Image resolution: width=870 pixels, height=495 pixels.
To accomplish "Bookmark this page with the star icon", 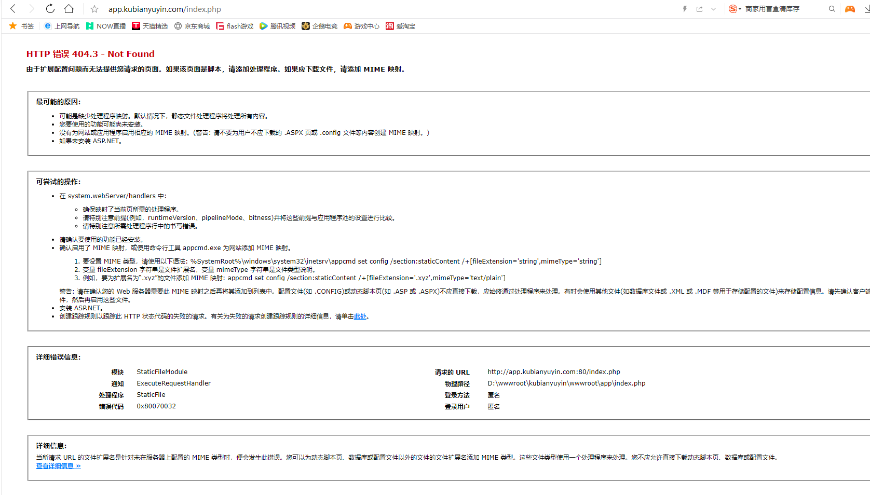I will (94, 9).
